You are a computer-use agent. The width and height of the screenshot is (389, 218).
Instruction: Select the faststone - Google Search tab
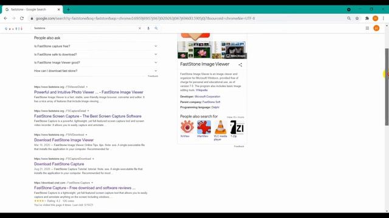(x=32, y=10)
